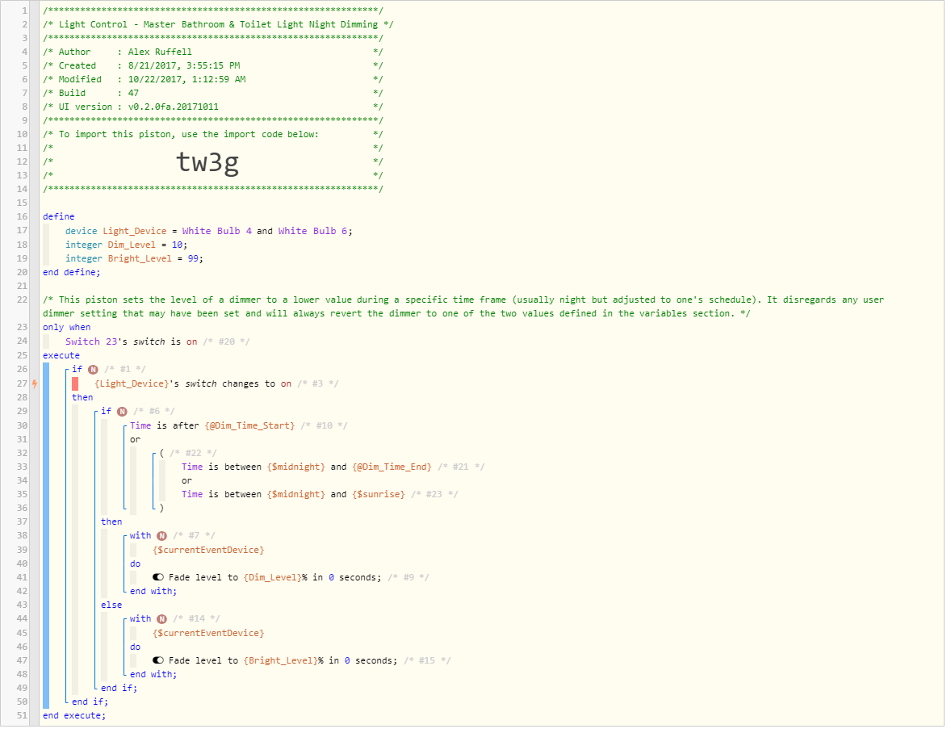Click the end define statement
The image size is (951, 733).
click(x=72, y=272)
